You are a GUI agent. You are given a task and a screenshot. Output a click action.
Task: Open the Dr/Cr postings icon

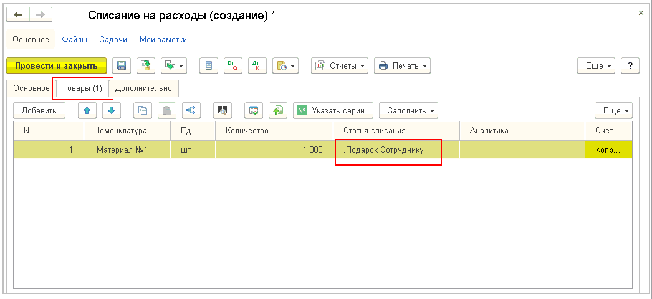(233, 65)
